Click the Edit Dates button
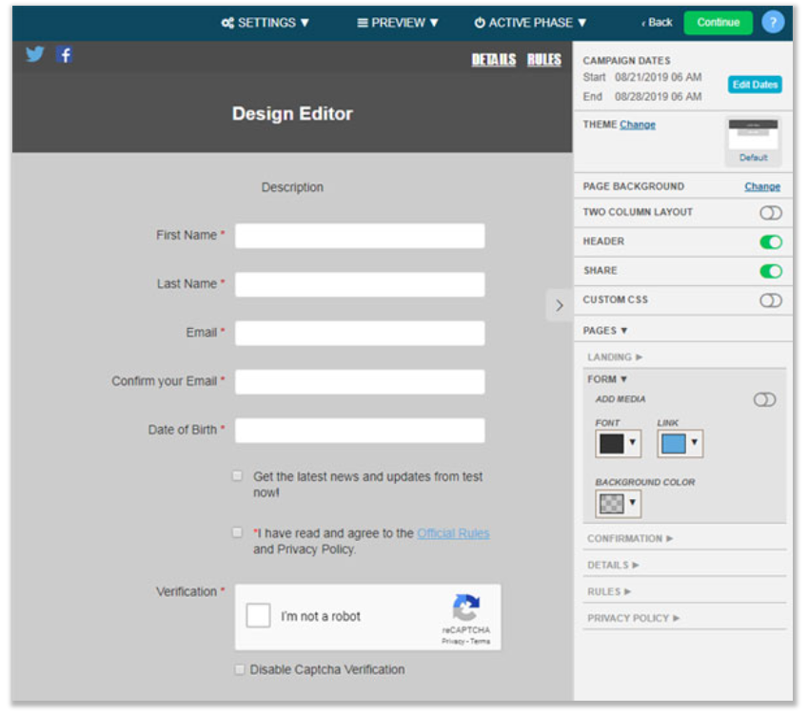The height and width of the screenshot is (714, 808). click(x=755, y=85)
